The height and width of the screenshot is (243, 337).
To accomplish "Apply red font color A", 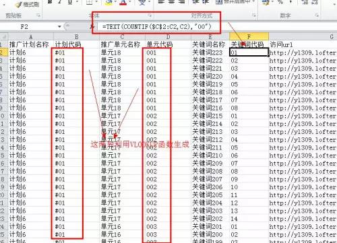I will click(x=123, y=2).
